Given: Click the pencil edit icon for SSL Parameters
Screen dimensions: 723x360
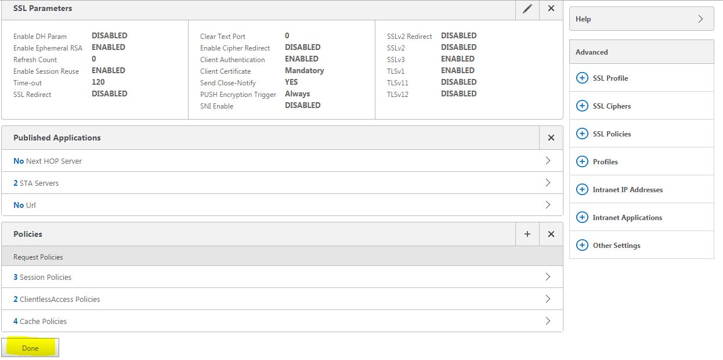Looking at the screenshot, I should coord(527,9).
